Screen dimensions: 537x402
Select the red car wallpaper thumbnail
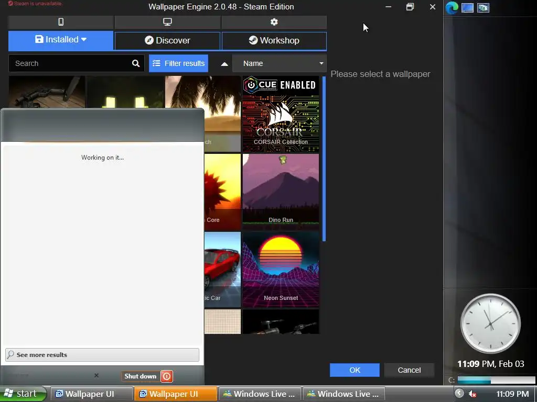tap(222, 270)
